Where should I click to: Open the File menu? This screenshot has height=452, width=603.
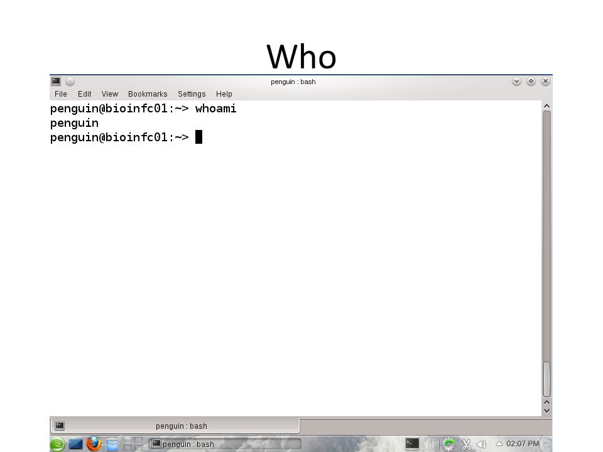[x=61, y=94]
